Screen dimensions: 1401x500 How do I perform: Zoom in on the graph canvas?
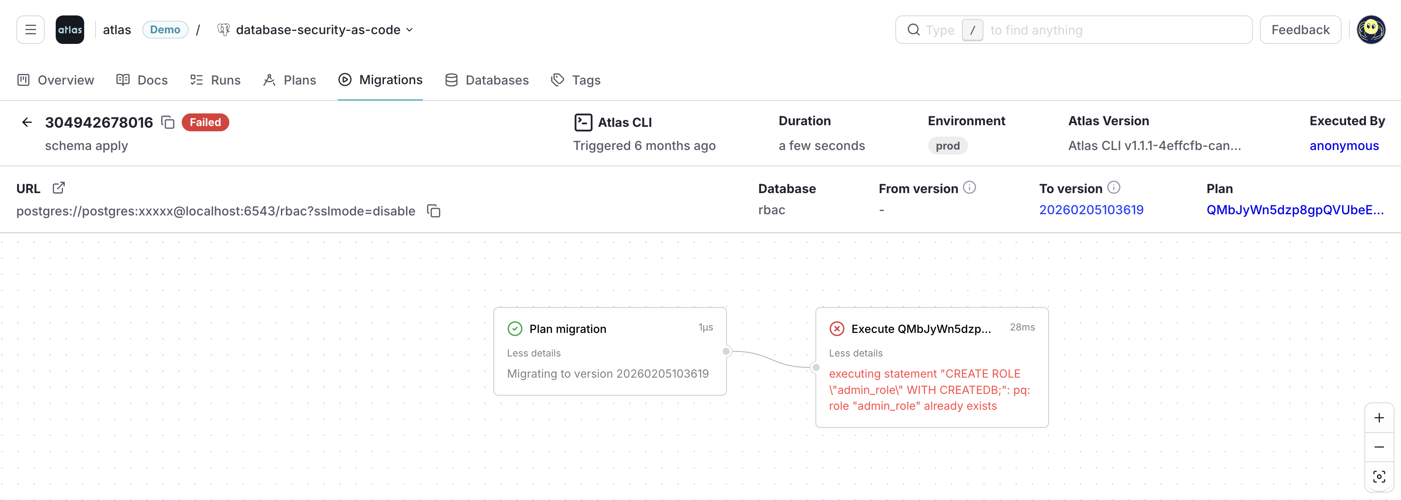pos(1379,418)
